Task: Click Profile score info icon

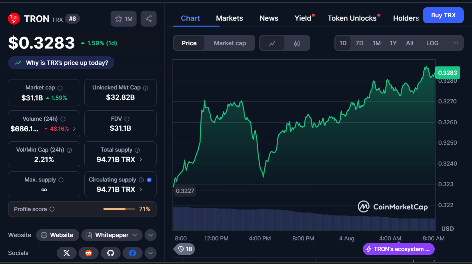Action: tap(52, 209)
